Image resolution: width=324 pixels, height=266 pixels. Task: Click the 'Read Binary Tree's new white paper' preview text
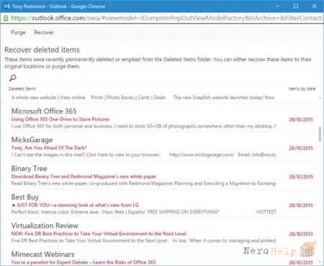143,183
